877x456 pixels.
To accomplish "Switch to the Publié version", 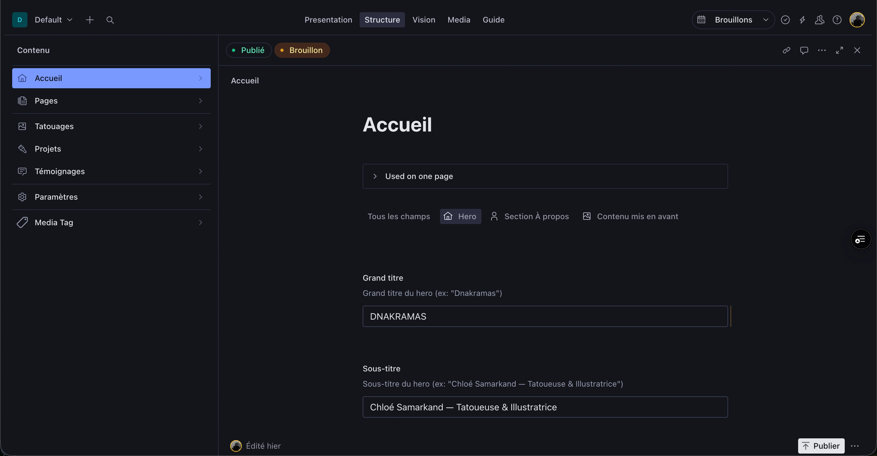I will pos(248,50).
